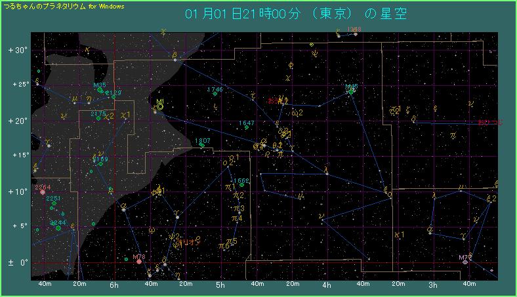Click the つるちゃんのプラネタリウム for Windows label
Viewport: 517px width, 297px height.
click(x=64, y=6)
